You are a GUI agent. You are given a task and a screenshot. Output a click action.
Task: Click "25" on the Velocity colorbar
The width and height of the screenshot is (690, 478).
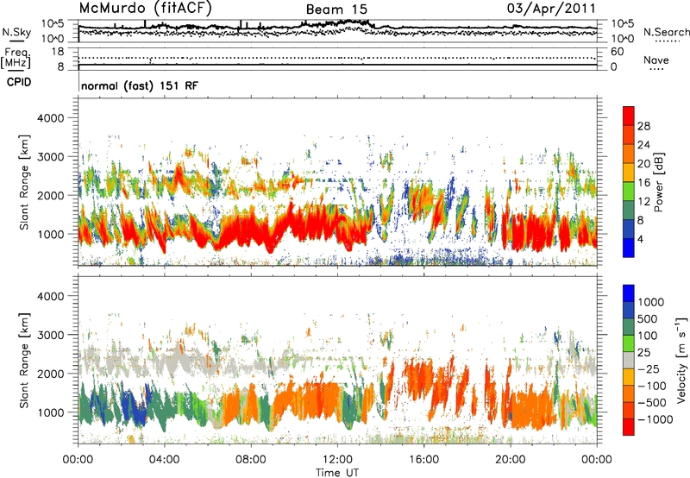click(x=644, y=353)
